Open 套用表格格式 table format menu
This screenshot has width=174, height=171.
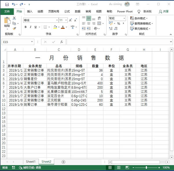(142, 23)
